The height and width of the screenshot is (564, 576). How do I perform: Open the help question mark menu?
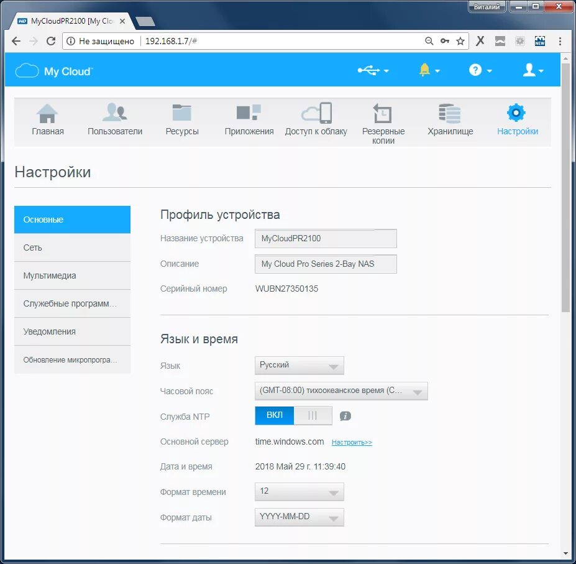[x=480, y=70]
